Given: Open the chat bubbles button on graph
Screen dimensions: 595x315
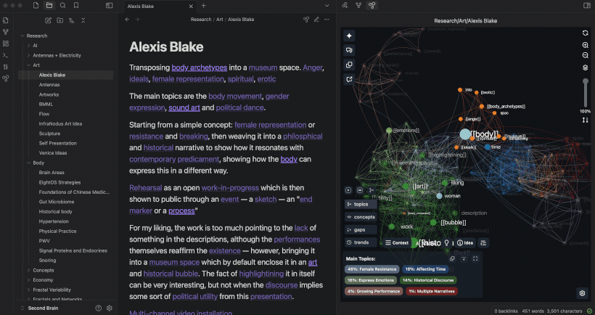Looking at the screenshot, I should pyautogui.click(x=349, y=50).
